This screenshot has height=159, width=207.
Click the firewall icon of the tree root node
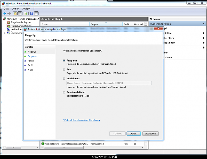click(x=5, y=19)
